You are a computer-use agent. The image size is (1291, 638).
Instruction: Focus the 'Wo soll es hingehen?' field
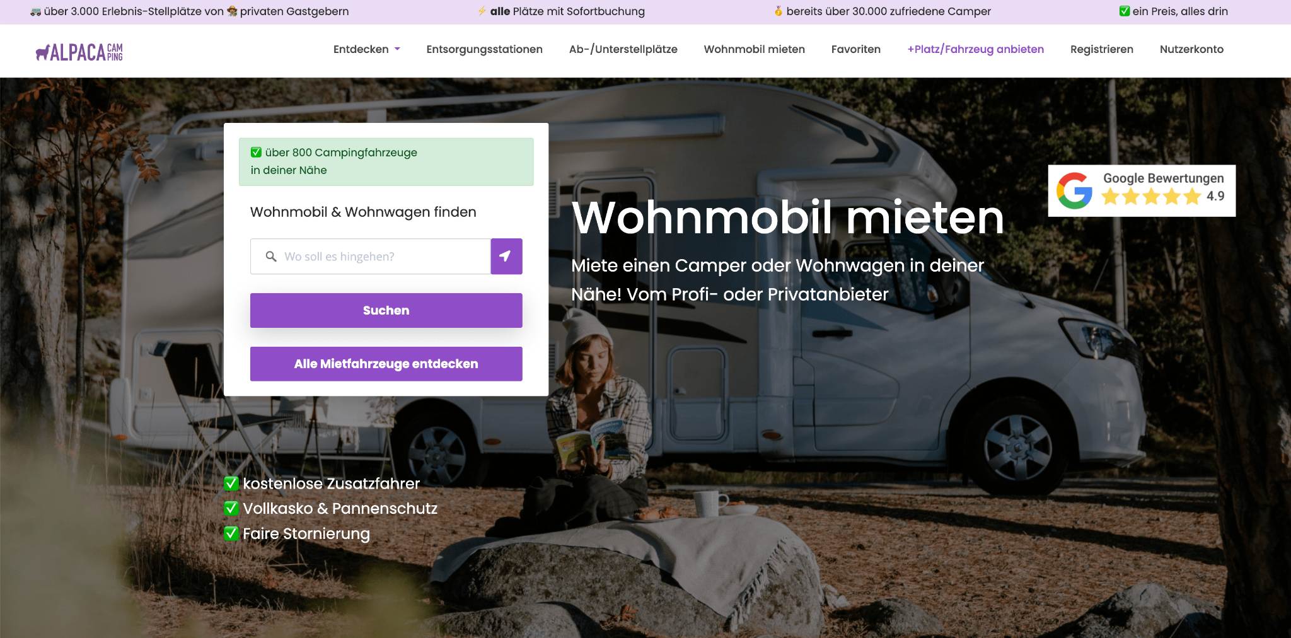(x=371, y=257)
